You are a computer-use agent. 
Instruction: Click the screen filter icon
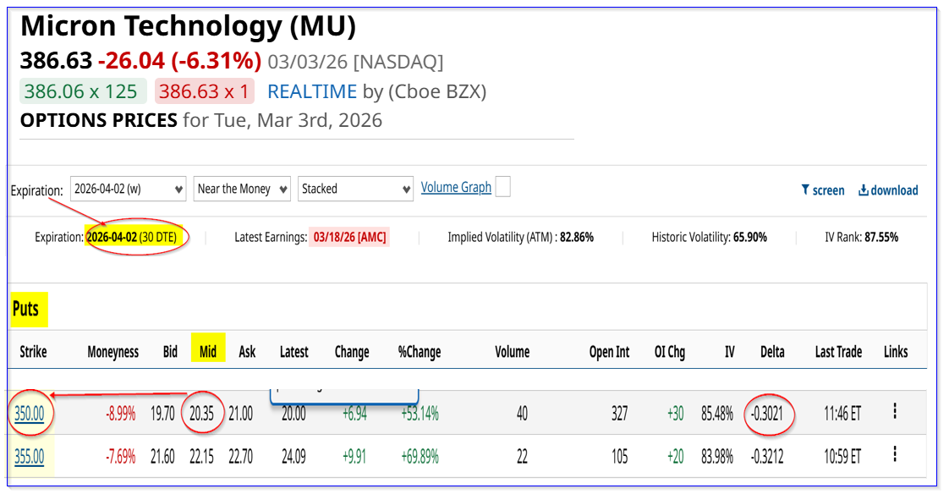click(805, 190)
